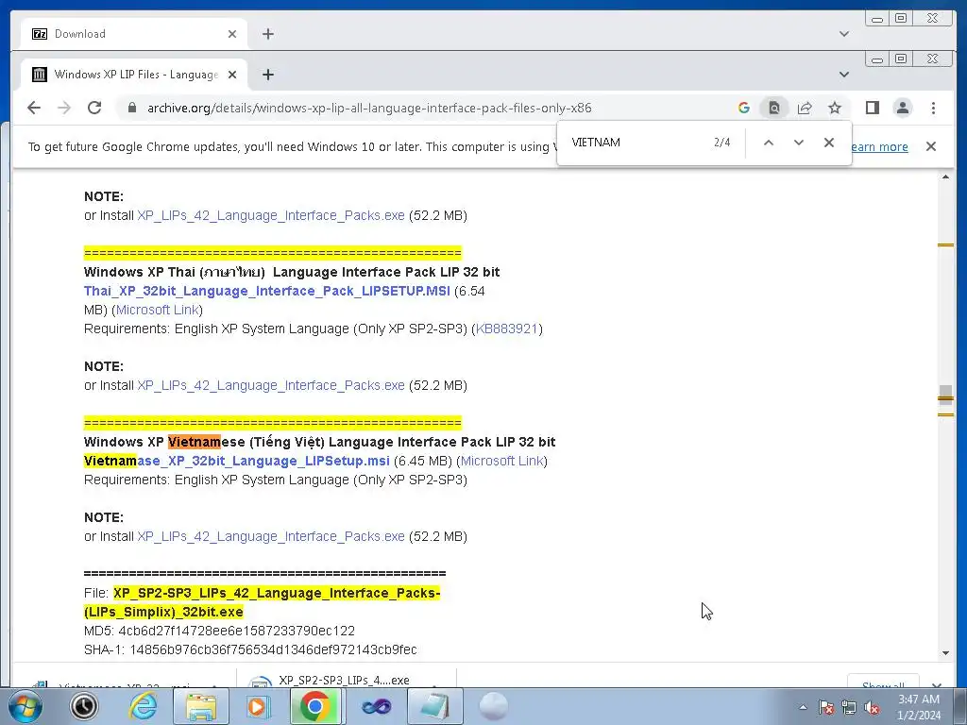Click XP_LIPs_42 exe link in the NOTE under Thai requirements
The width and height of the screenshot is (967, 725).
pyautogui.click(x=271, y=385)
